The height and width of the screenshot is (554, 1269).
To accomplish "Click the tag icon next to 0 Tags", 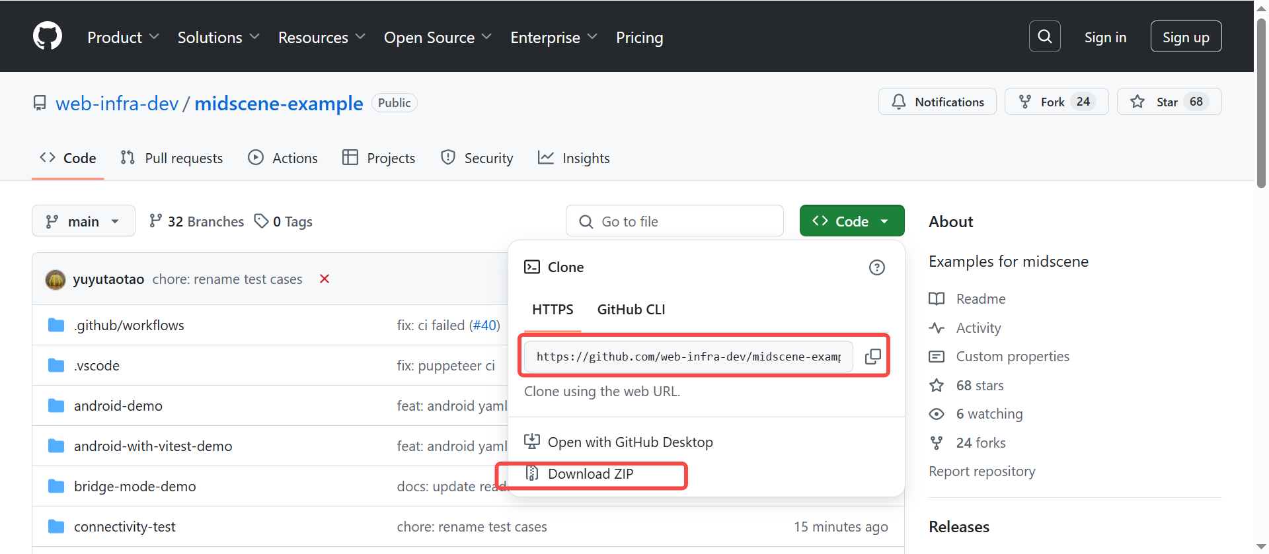I will pyautogui.click(x=262, y=221).
